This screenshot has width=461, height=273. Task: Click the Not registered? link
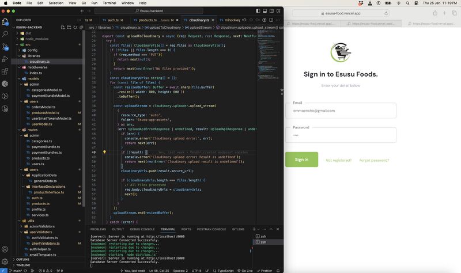pos(338,161)
